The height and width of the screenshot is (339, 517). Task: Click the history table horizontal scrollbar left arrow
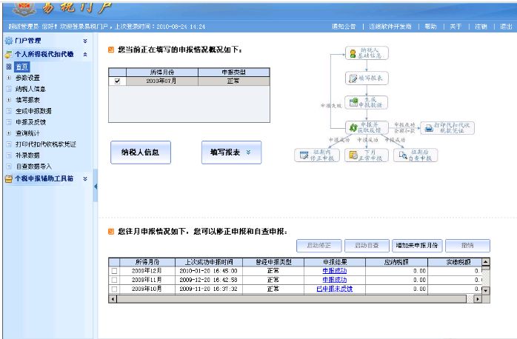tap(113, 299)
